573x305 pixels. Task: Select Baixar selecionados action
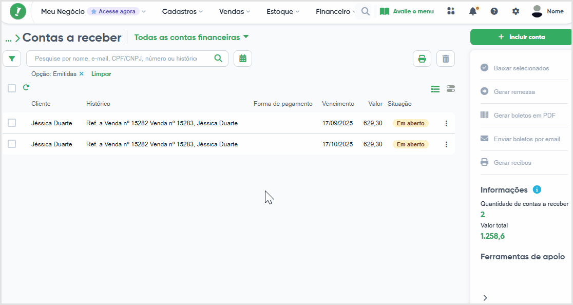(521, 68)
